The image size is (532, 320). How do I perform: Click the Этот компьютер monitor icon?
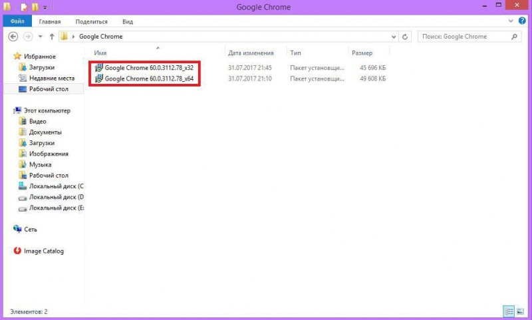pos(17,110)
